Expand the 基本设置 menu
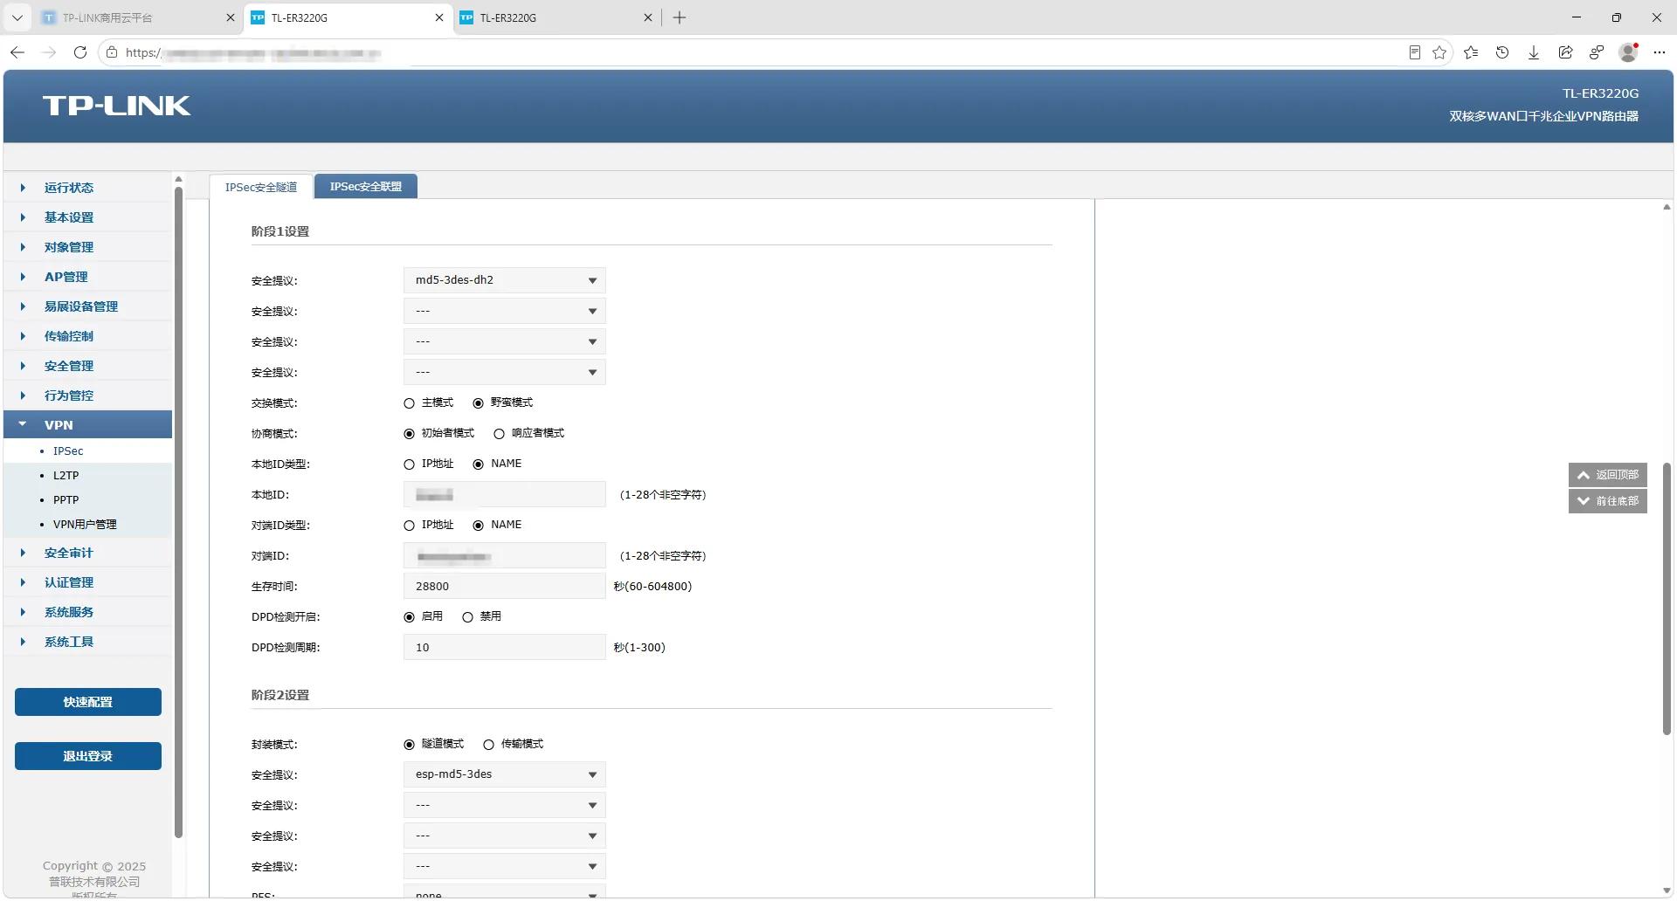The width and height of the screenshot is (1677, 901). [87, 217]
